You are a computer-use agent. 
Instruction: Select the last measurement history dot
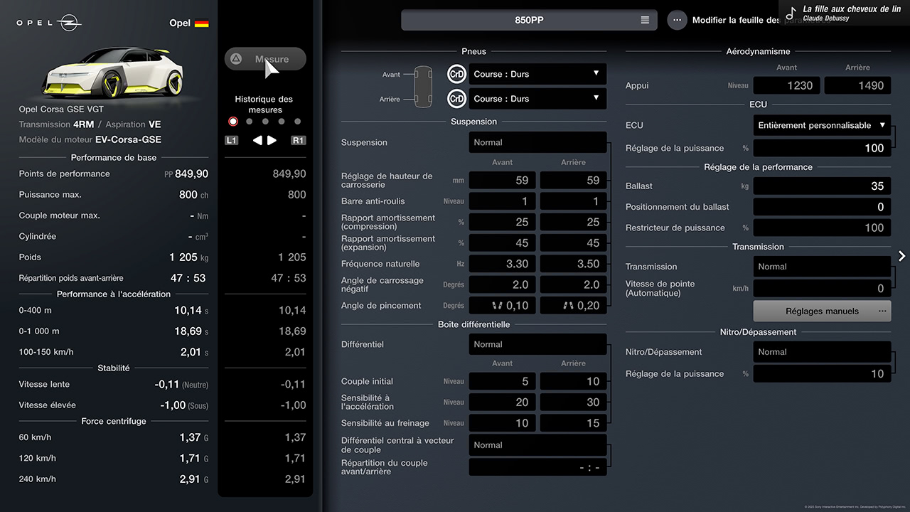[x=297, y=122]
